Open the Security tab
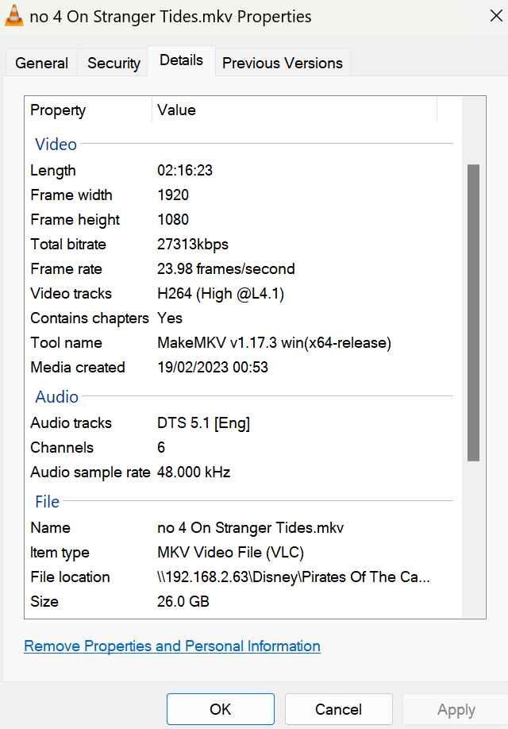 click(114, 64)
